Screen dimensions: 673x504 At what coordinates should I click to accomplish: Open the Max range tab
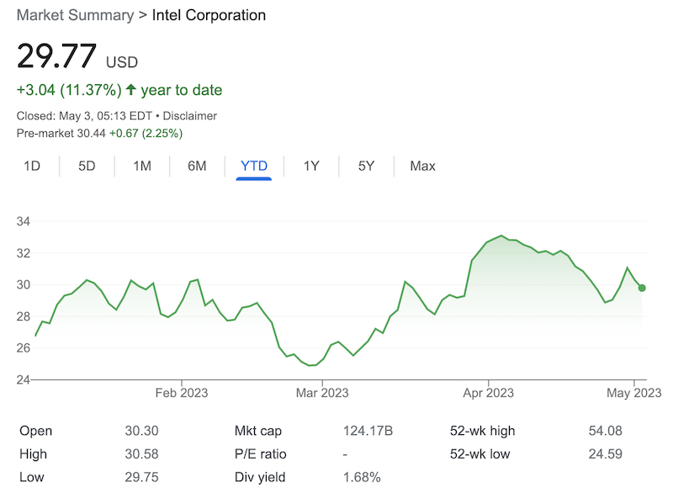pyautogui.click(x=422, y=166)
